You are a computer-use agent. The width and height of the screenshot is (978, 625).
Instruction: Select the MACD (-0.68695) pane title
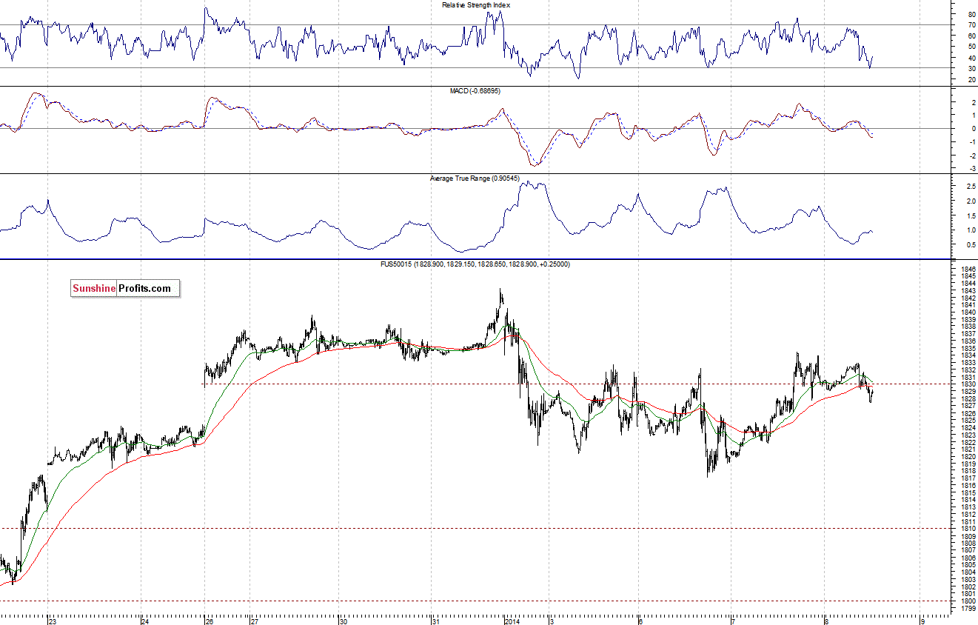point(476,90)
